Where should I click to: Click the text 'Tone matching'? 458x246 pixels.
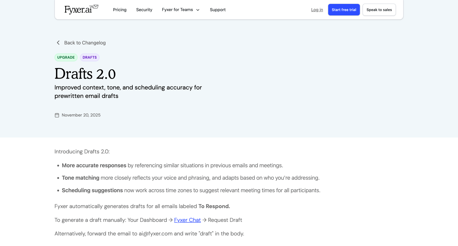pyautogui.click(x=81, y=178)
